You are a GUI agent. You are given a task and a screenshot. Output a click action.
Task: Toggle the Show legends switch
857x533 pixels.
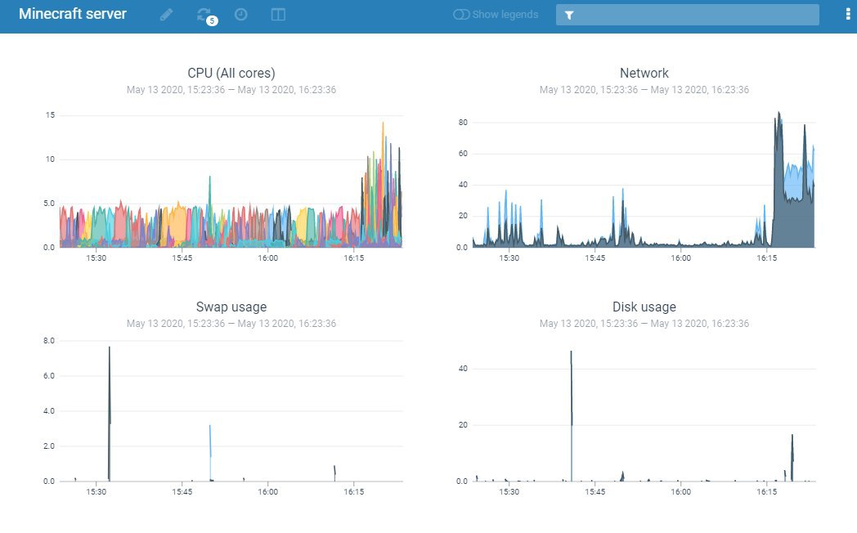point(461,15)
